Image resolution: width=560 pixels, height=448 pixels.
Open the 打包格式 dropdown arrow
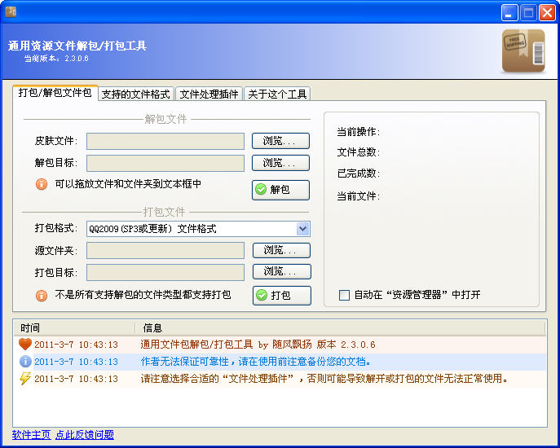click(302, 229)
